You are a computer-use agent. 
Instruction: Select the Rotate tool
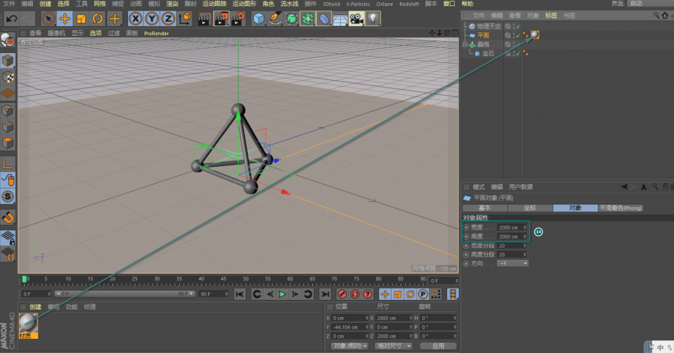click(x=97, y=18)
